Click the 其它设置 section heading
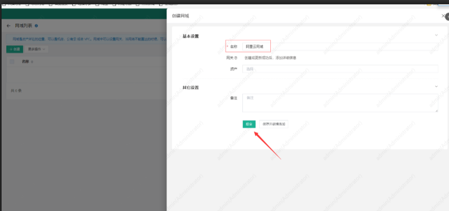449x211 pixels. coord(187,87)
